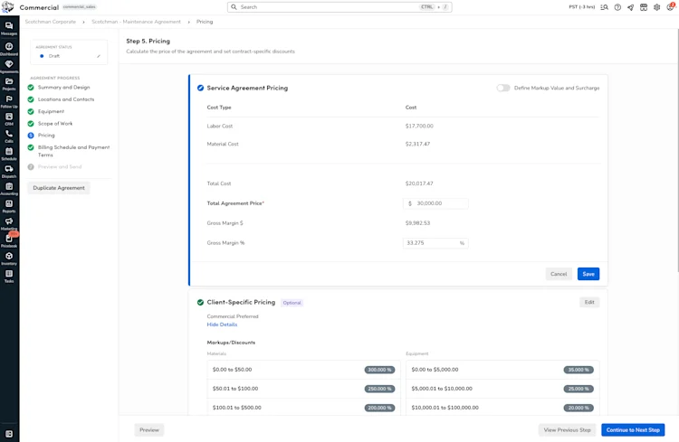Open the Schedule sidebar icon

tap(9, 154)
